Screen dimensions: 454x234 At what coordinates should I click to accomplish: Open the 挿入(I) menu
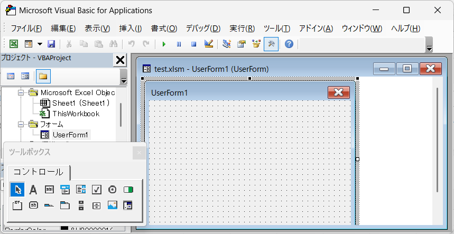131,29
